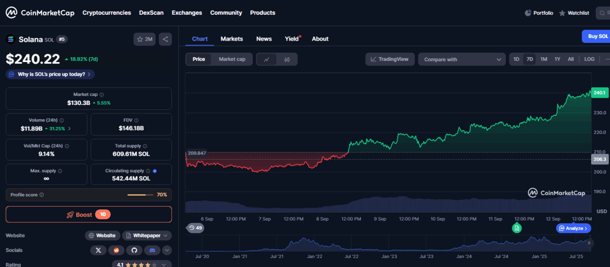Open Products menu
Viewport: 610px width, 267px height.
click(x=263, y=13)
